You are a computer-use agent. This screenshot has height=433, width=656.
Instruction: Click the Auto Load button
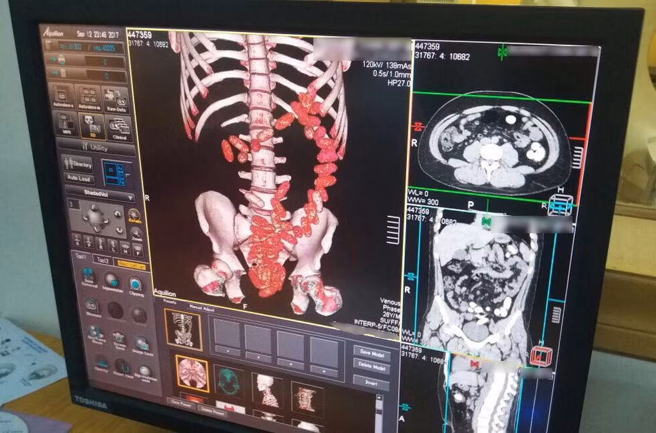coord(79,178)
